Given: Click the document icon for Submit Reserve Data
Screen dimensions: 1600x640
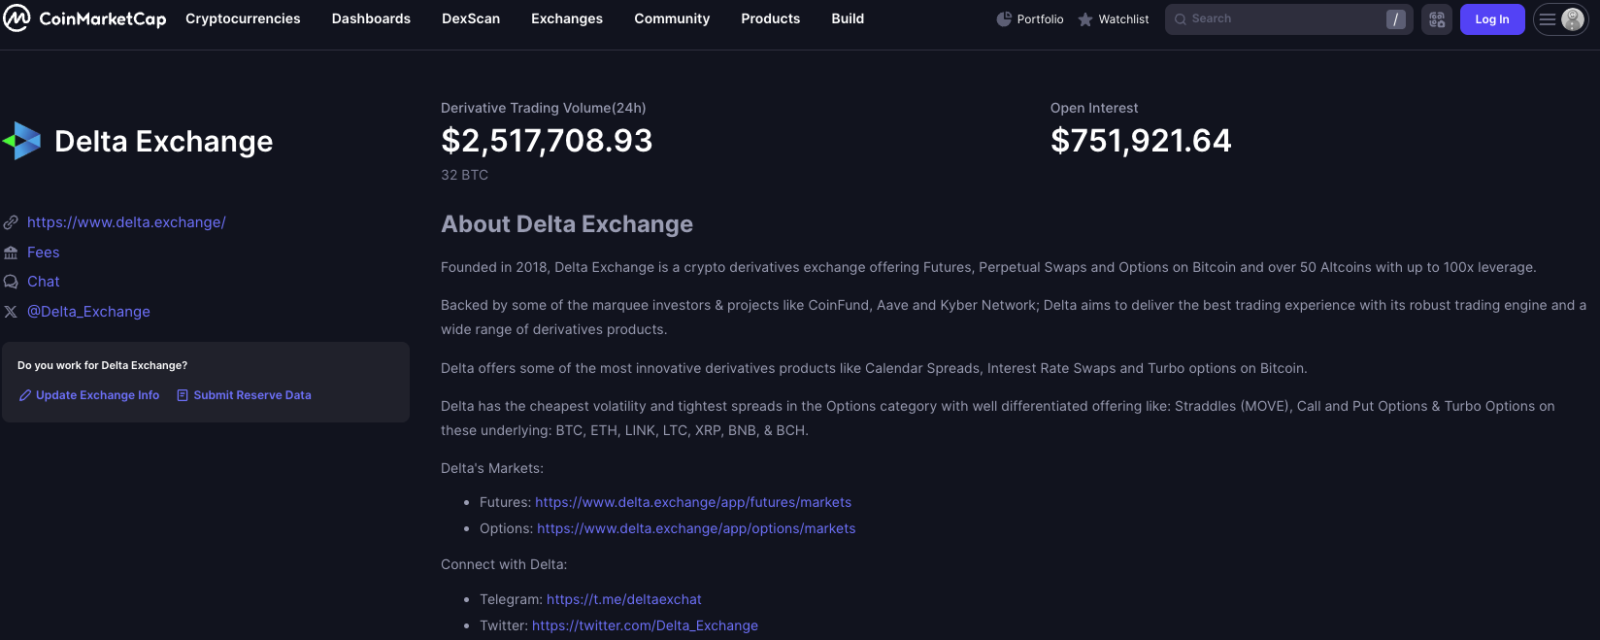Looking at the screenshot, I should pyautogui.click(x=183, y=395).
